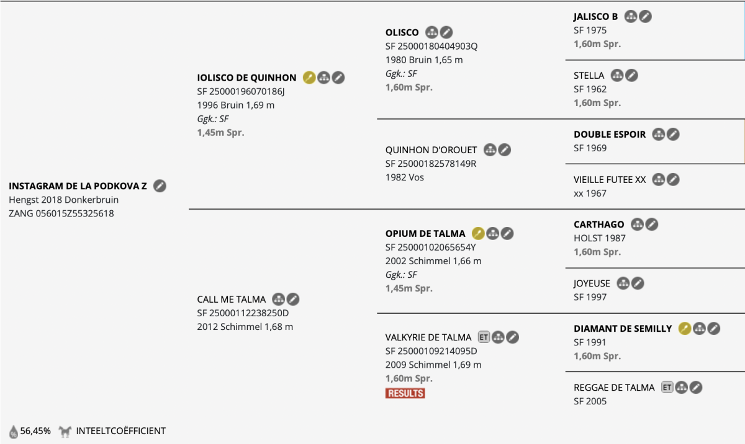This screenshot has width=745, height=444.
Task: Click the red RESULTS button
Action: (405, 393)
